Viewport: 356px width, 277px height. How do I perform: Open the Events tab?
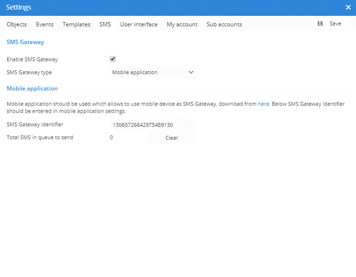[45, 24]
